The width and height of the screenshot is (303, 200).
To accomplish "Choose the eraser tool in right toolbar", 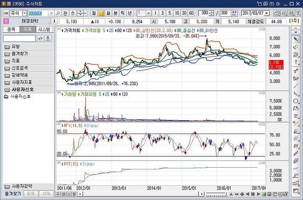I will (296, 47).
